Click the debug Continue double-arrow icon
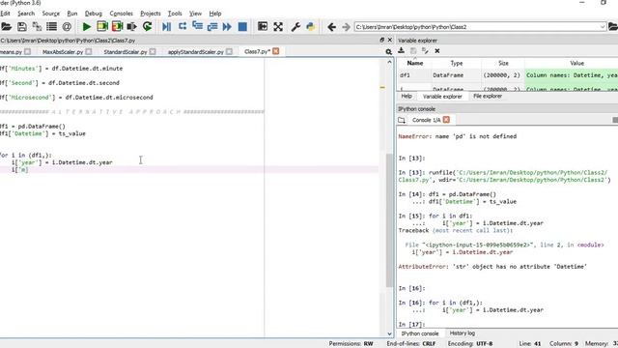The width and height of the screenshot is (618, 348). 227,27
